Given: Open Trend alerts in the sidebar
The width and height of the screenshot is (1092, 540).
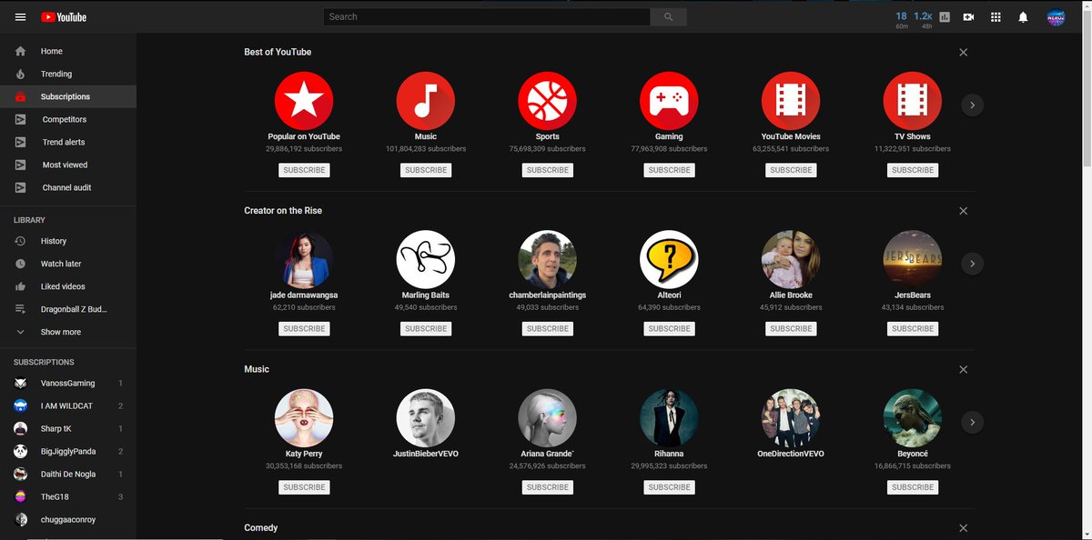Looking at the screenshot, I should 68,142.
